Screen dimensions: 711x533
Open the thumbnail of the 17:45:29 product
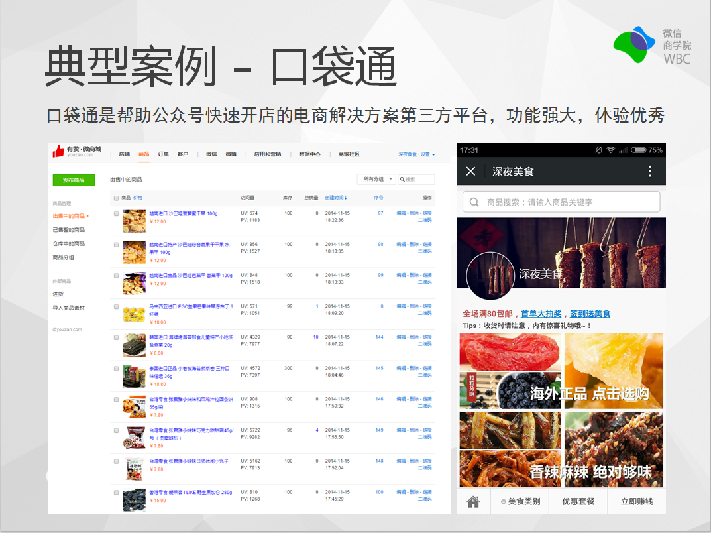[134, 500]
